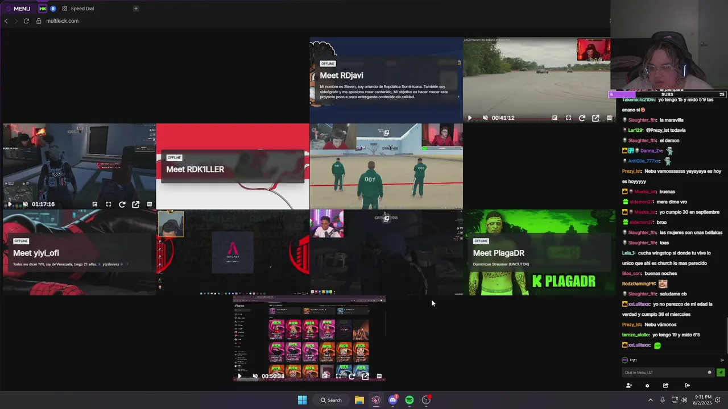Image resolution: width=728 pixels, height=409 pixels.
Task: Open picture-in-picture on the 00:50:38 stream
Action: [325, 376]
